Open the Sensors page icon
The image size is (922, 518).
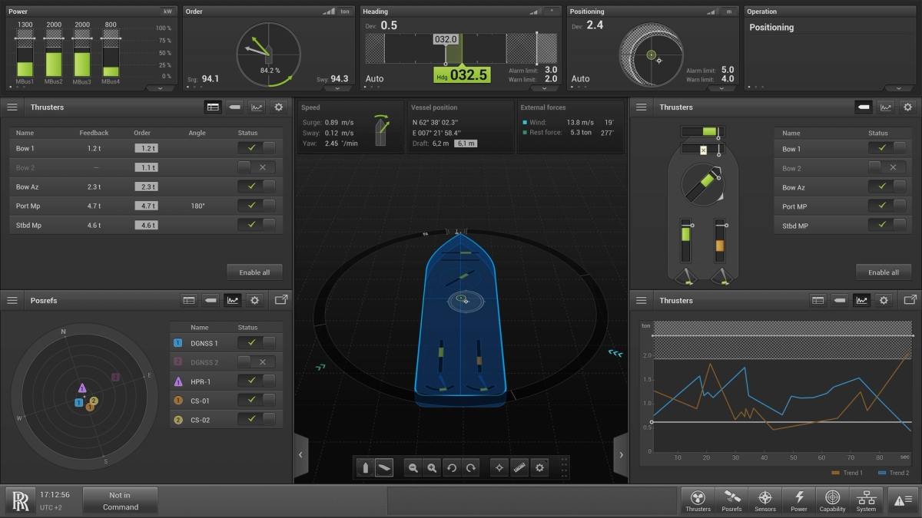pos(765,500)
